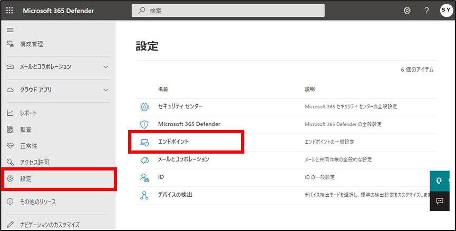Click the メールとコラボレーション row icon

click(x=144, y=160)
